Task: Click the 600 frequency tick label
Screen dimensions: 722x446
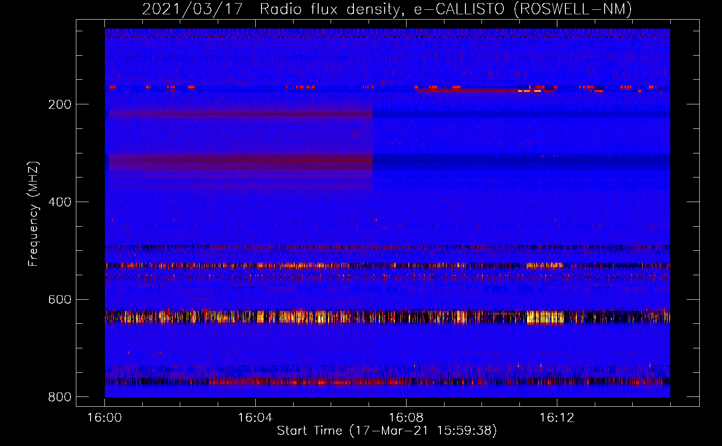Action: [x=60, y=299]
